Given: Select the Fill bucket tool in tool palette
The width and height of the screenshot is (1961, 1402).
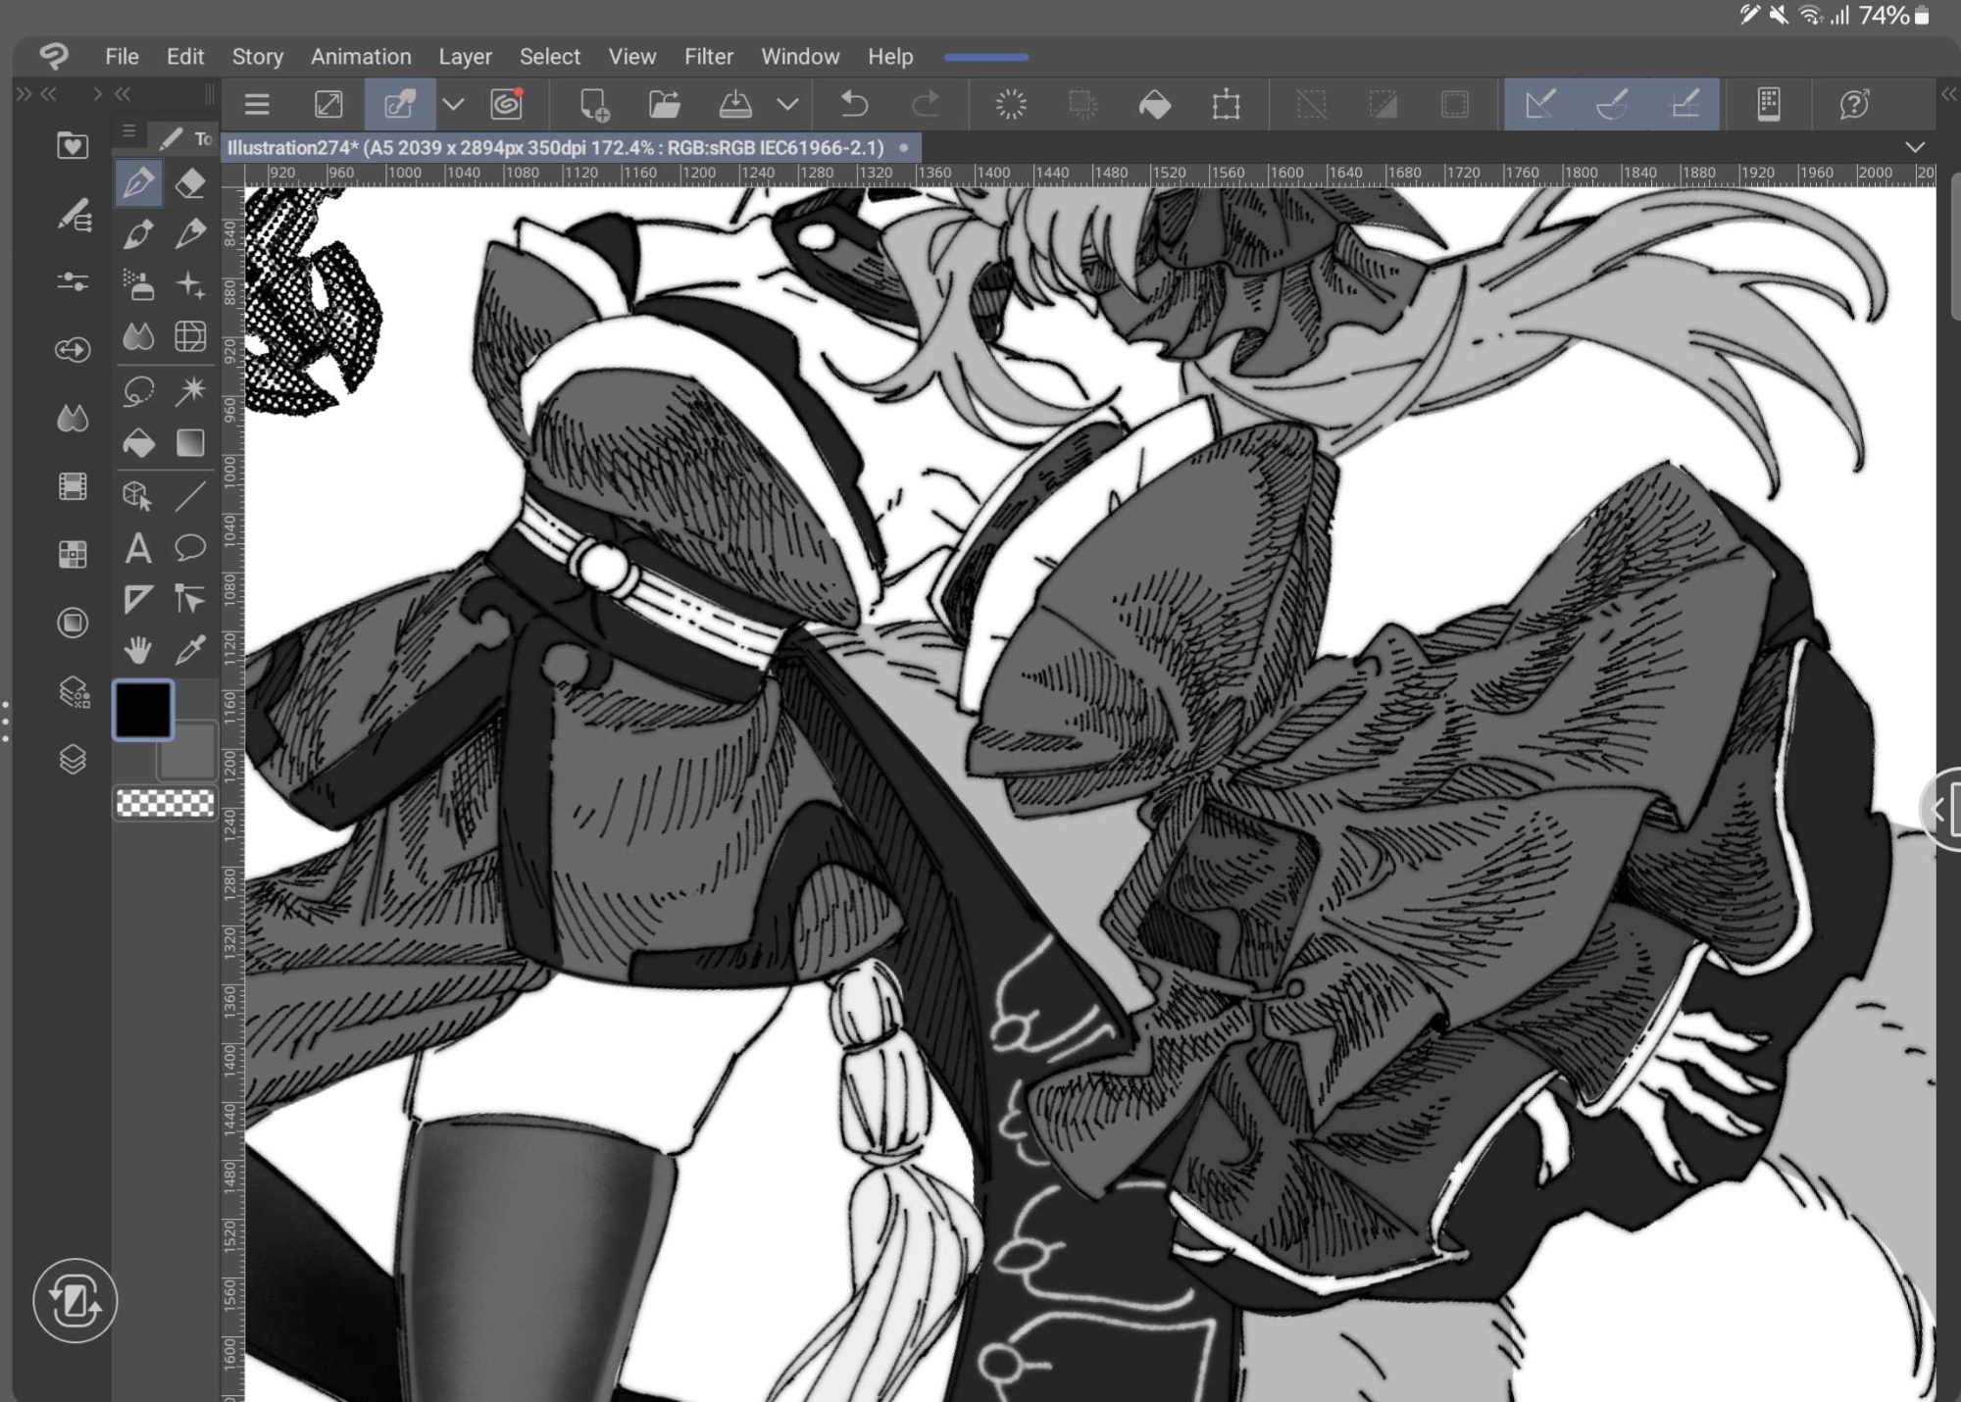Looking at the screenshot, I should coord(138,443).
